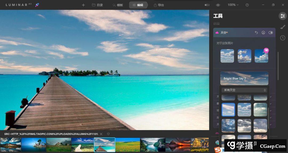Open the tools sliders panel icon
288x153 pixels.
click(x=282, y=16)
